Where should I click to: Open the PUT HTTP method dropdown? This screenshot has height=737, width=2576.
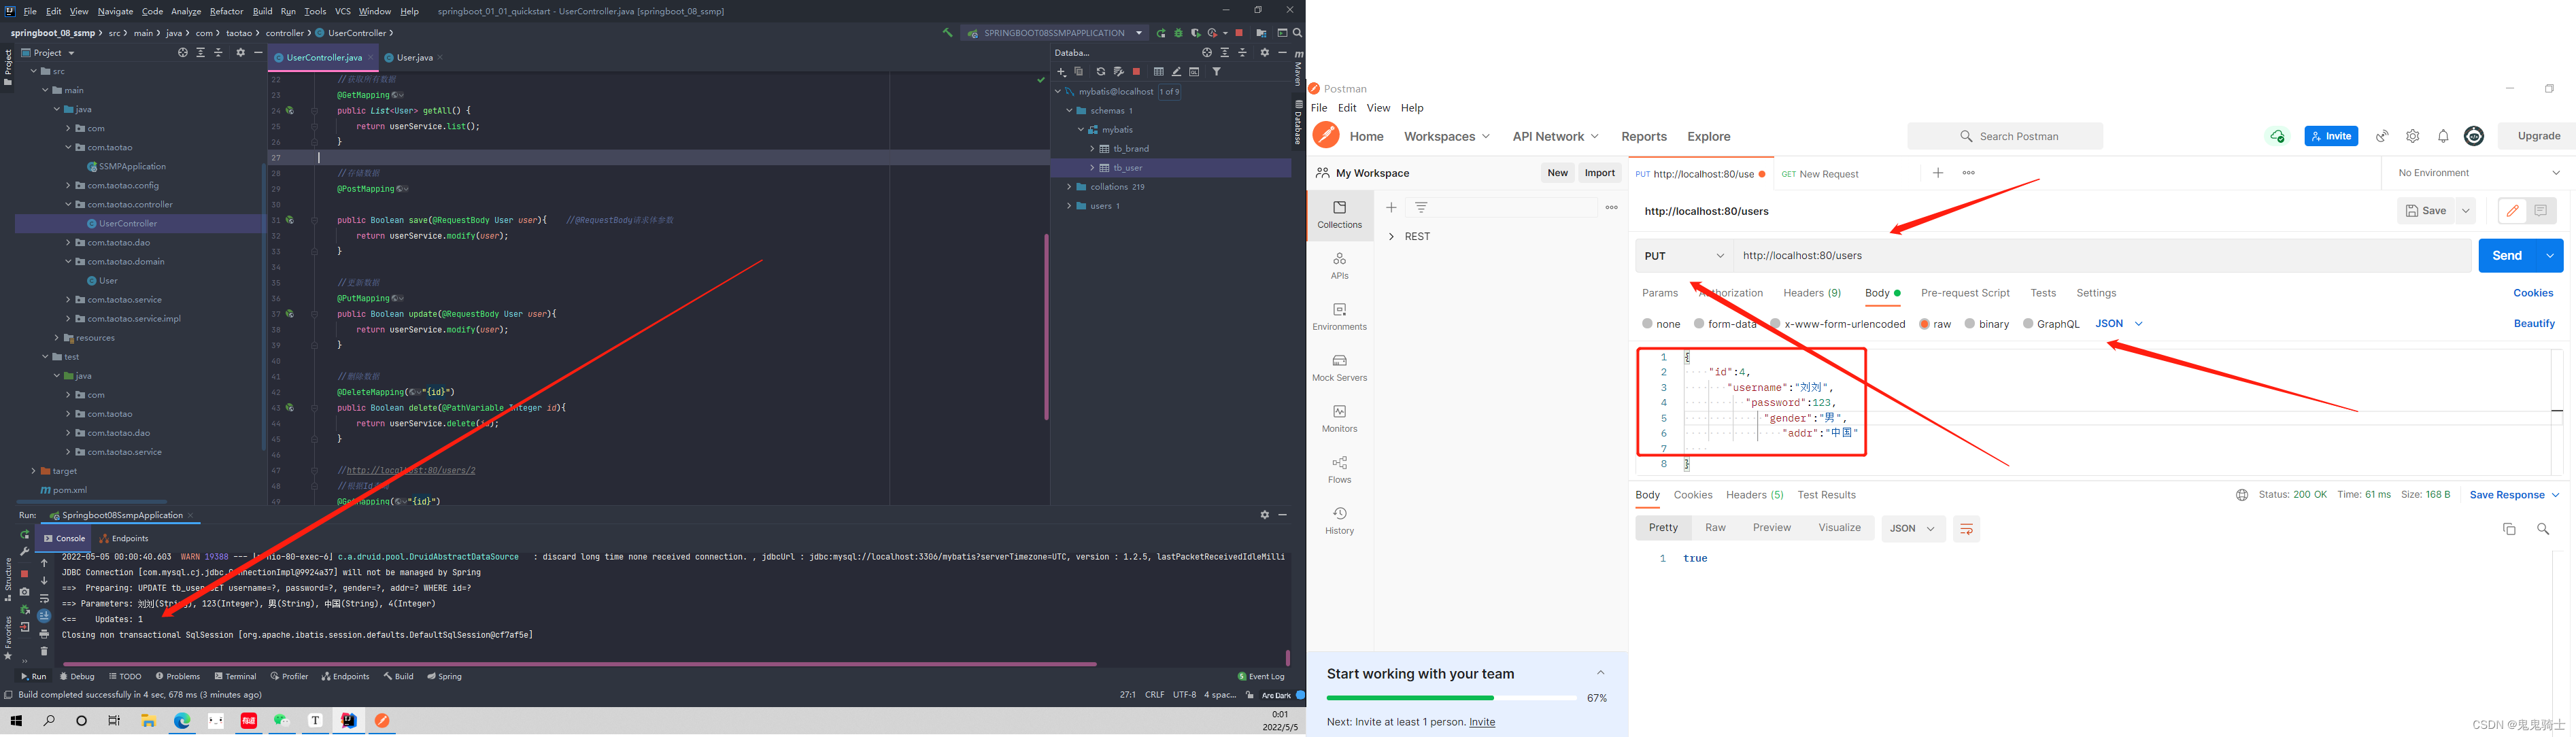[1684, 256]
